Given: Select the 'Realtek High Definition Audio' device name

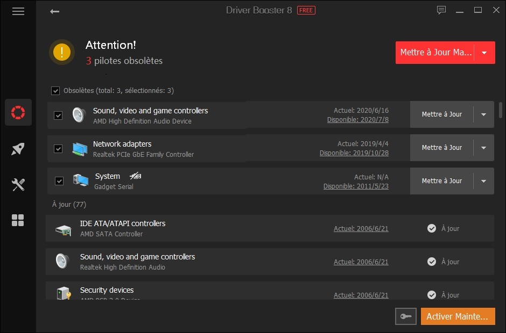Looking at the screenshot, I should click(x=123, y=267).
